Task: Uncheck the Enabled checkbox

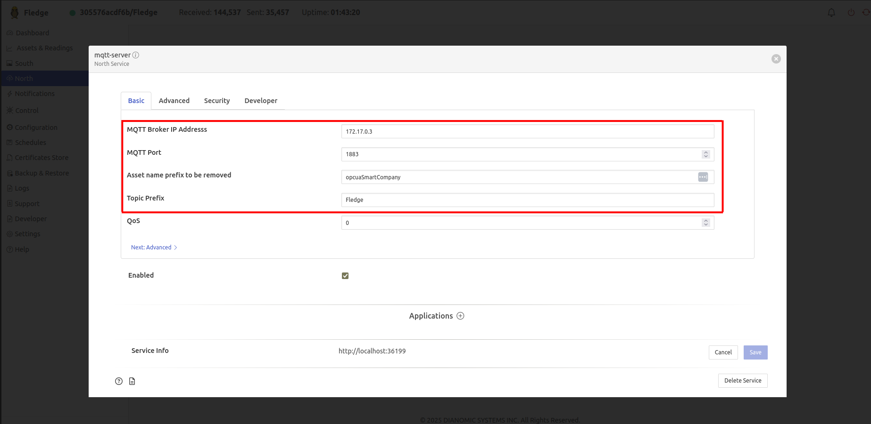Action: pos(345,276)
